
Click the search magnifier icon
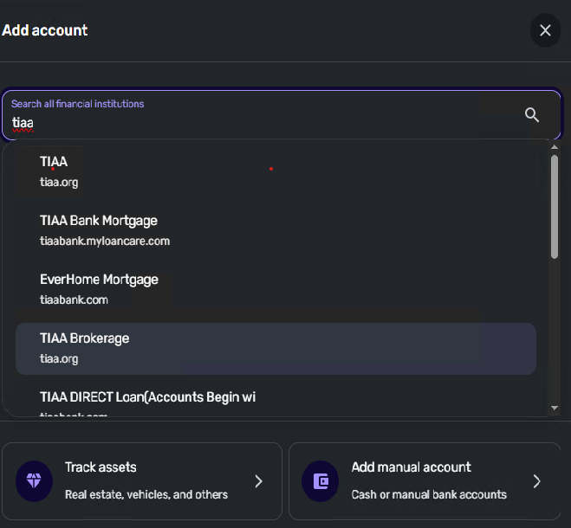coord(532,115)
